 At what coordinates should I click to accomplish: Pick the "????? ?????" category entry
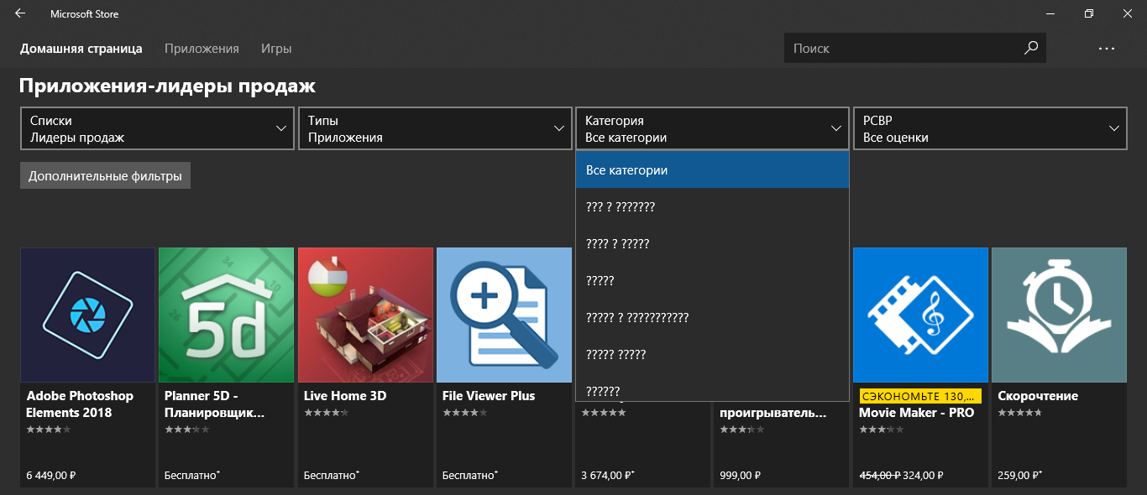pos(712,354)
